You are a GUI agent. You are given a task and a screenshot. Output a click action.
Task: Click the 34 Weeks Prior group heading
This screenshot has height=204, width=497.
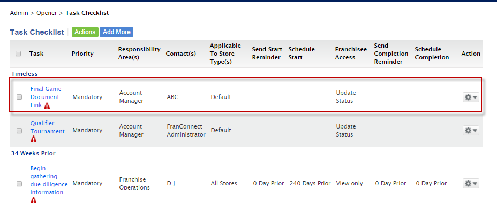pos(33,153)
